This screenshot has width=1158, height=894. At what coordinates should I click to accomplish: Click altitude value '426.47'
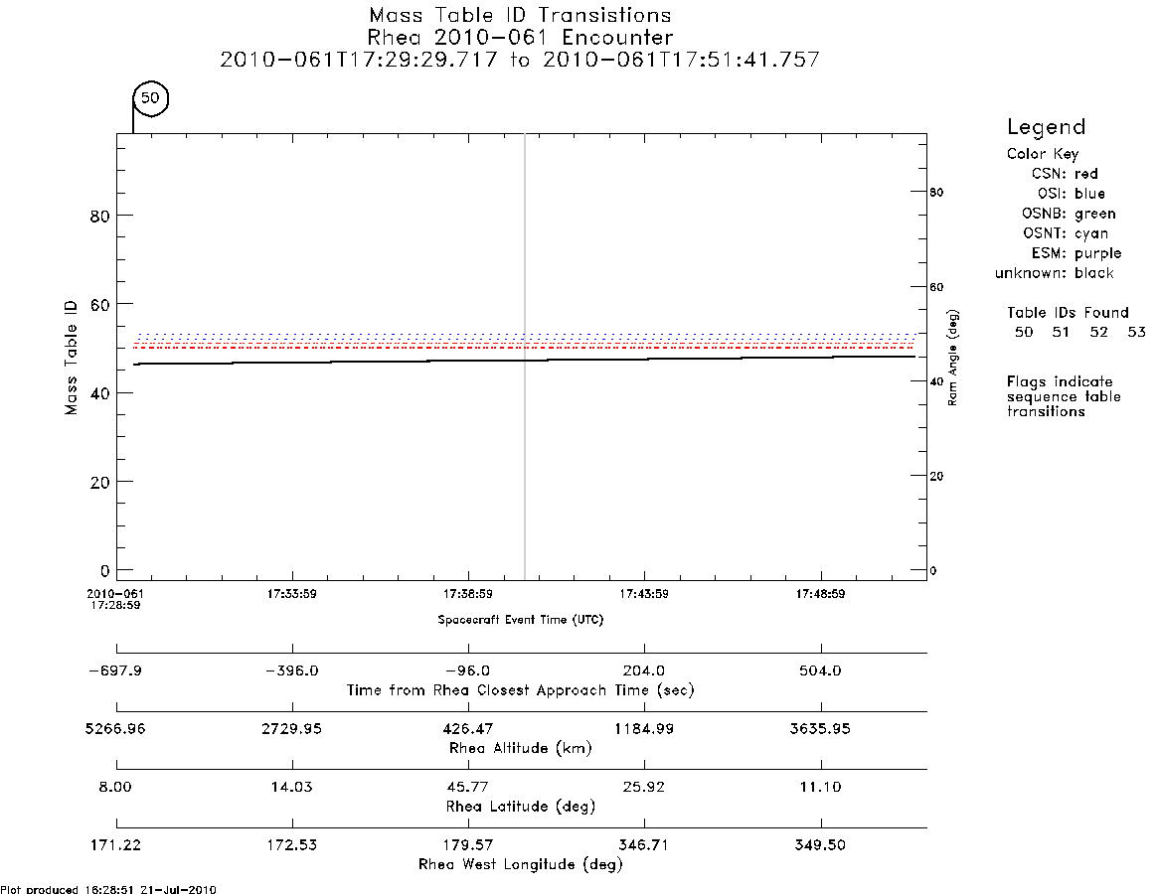point(467,729)
